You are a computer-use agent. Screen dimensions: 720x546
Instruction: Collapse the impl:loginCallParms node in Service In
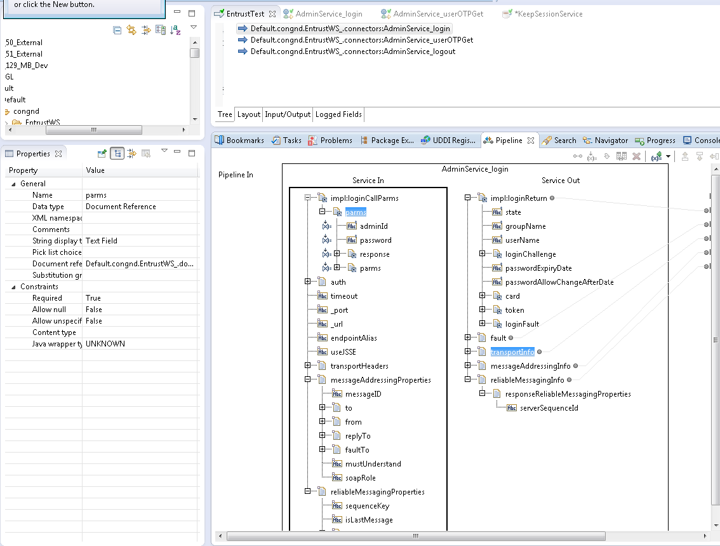308,198
